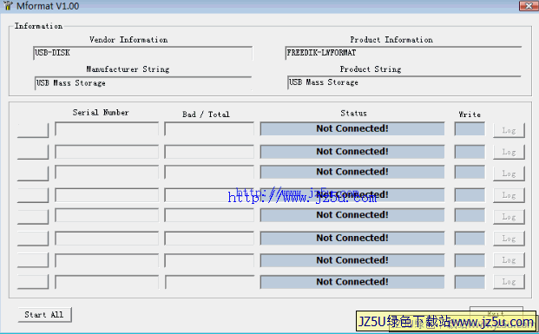Click the Log button in the eighth row
Screen dimensions: 539x334
pos(509,282)
